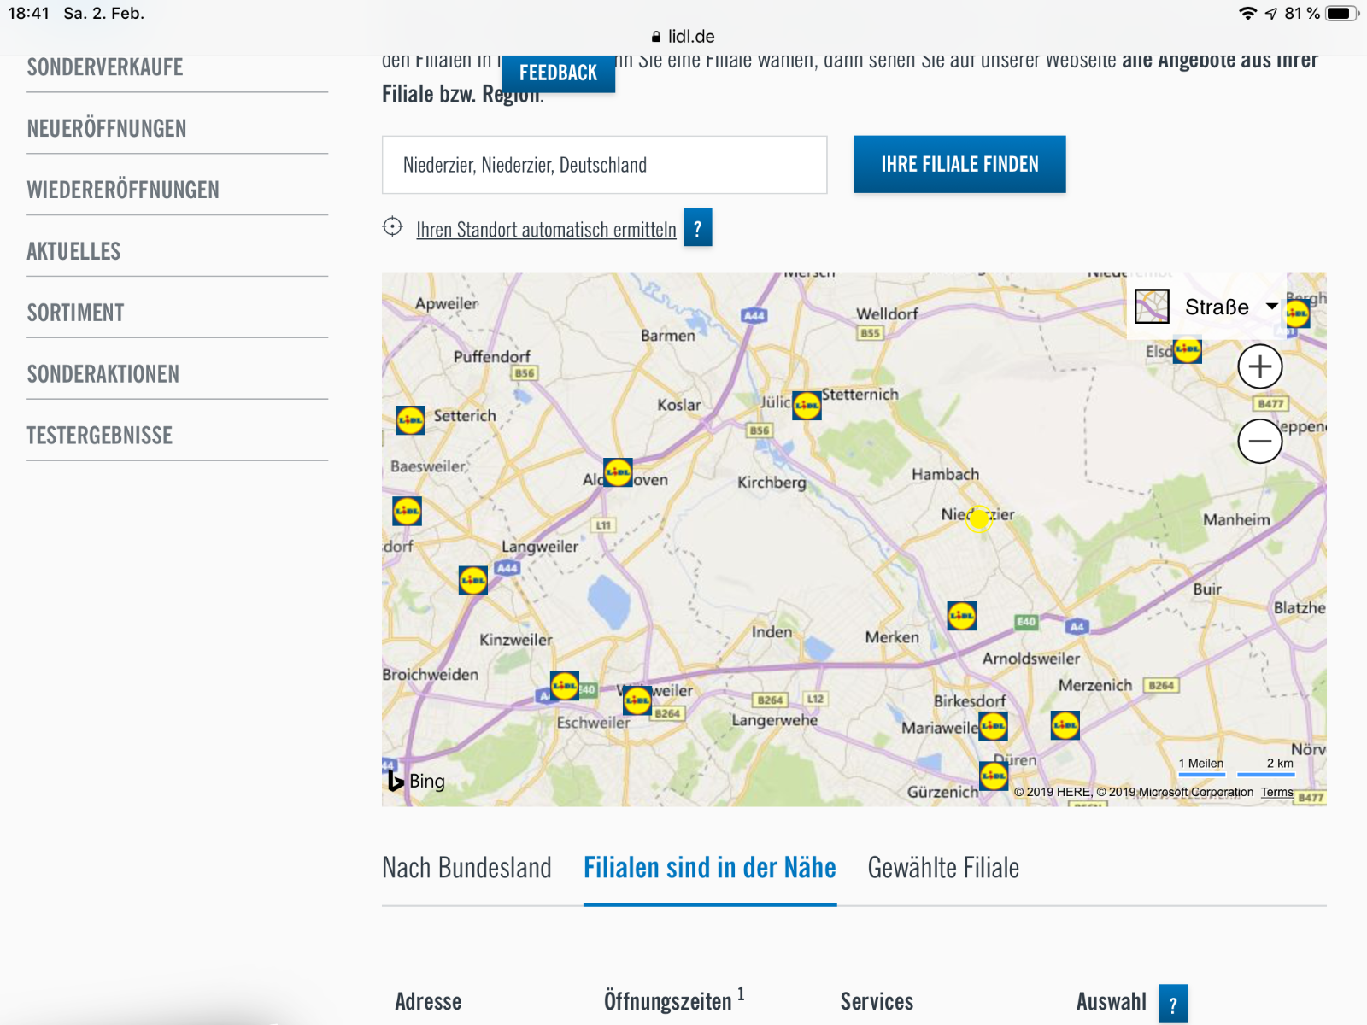Click Ihren Standort automatisch ermitteln link
The width and height of the screenshot is (1367, 1025).
pyautogui.click(x=546, y=230)
